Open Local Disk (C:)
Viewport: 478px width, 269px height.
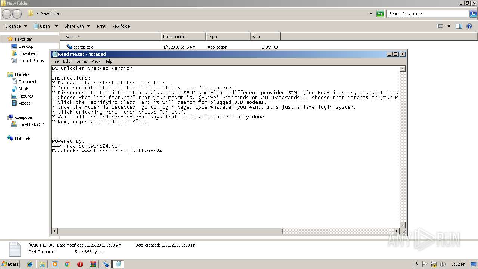click(31, 124)
